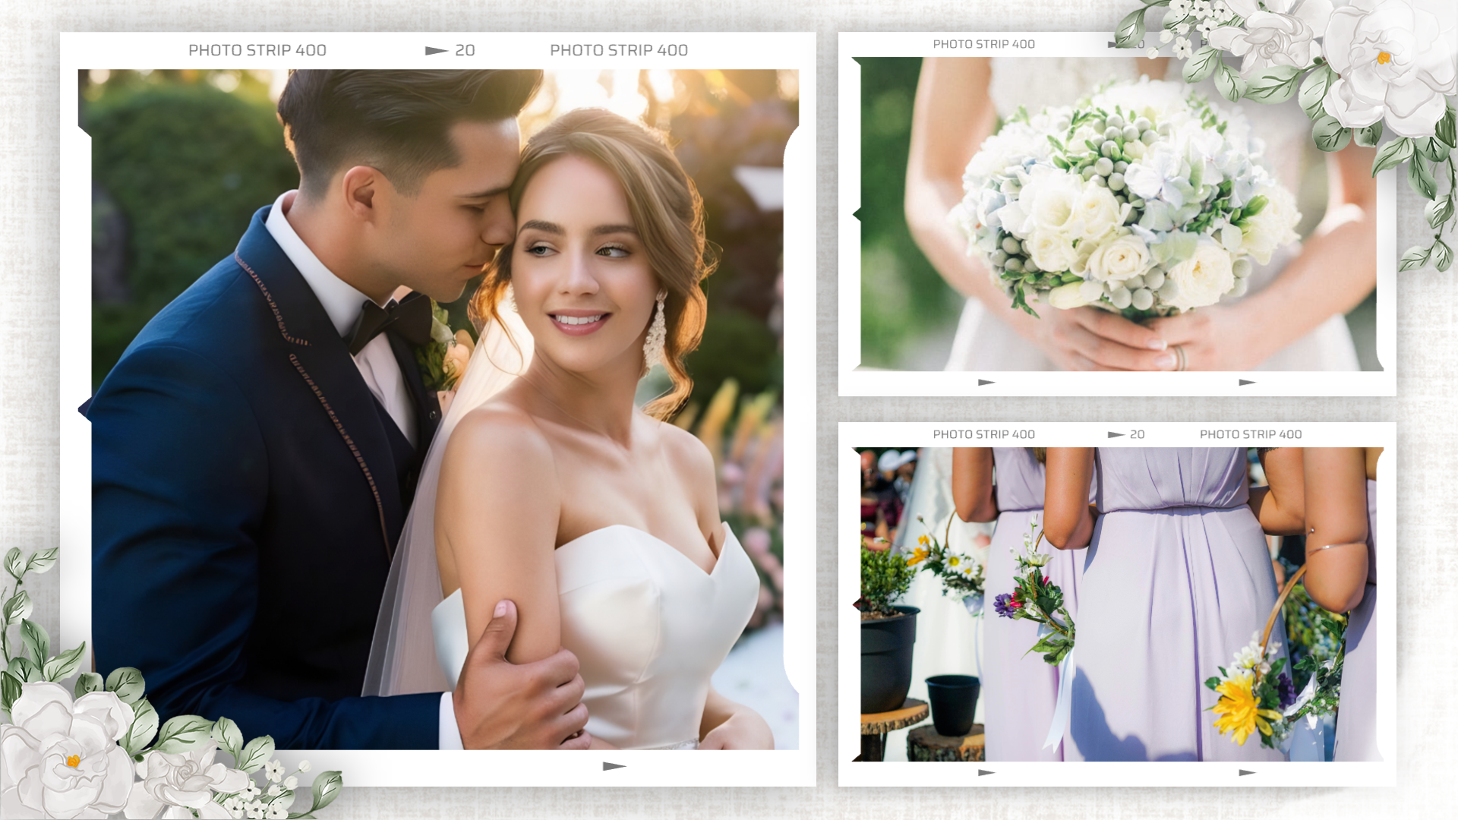The height and width of the screenshot is (820, 1458).
Task: Click the right PHOTO STRIP 400 label above the bridesmaids
Action: click(1251, 435)
